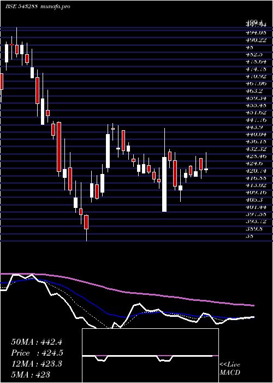Pick the 428.46 price level
This screenshot has height=383, width=273.
256,156
